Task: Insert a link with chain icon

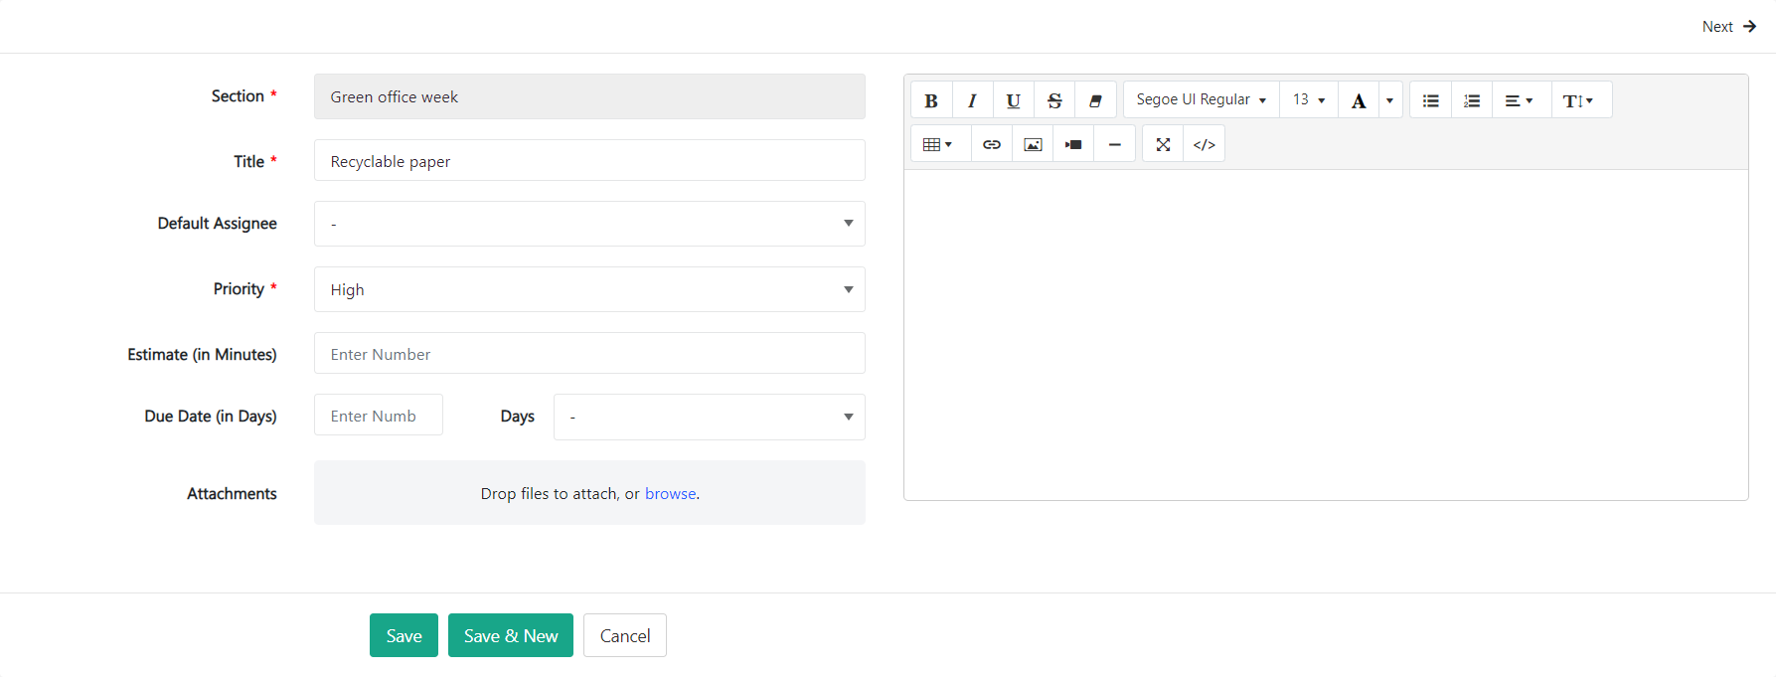Action: (991, 145)
